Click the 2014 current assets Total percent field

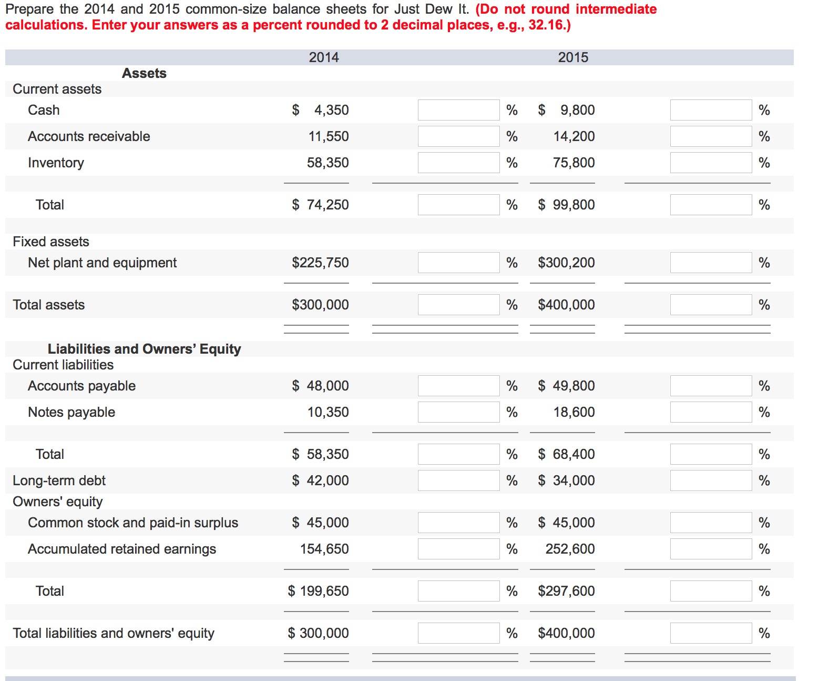[458, 205]
